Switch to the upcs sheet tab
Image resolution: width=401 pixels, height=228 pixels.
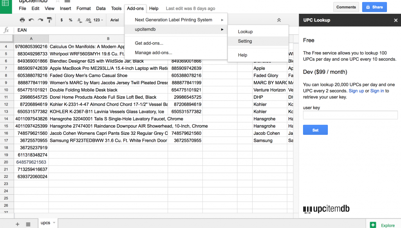[45, 223]
